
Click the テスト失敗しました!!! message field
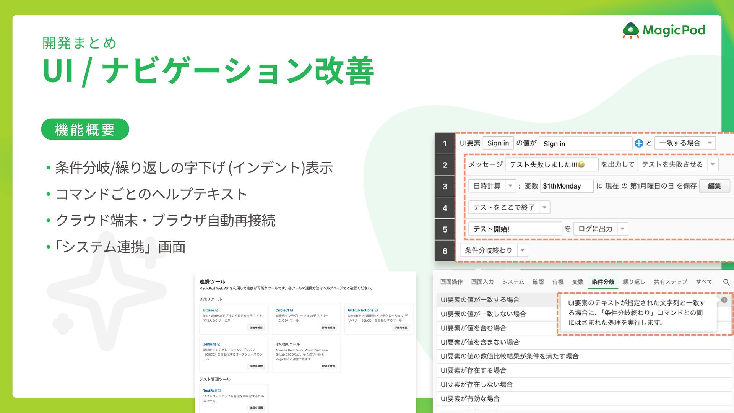click(552, 164)
